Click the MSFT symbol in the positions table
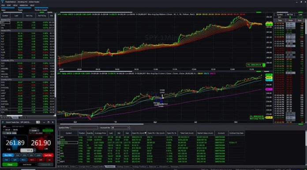 point(63,162)
